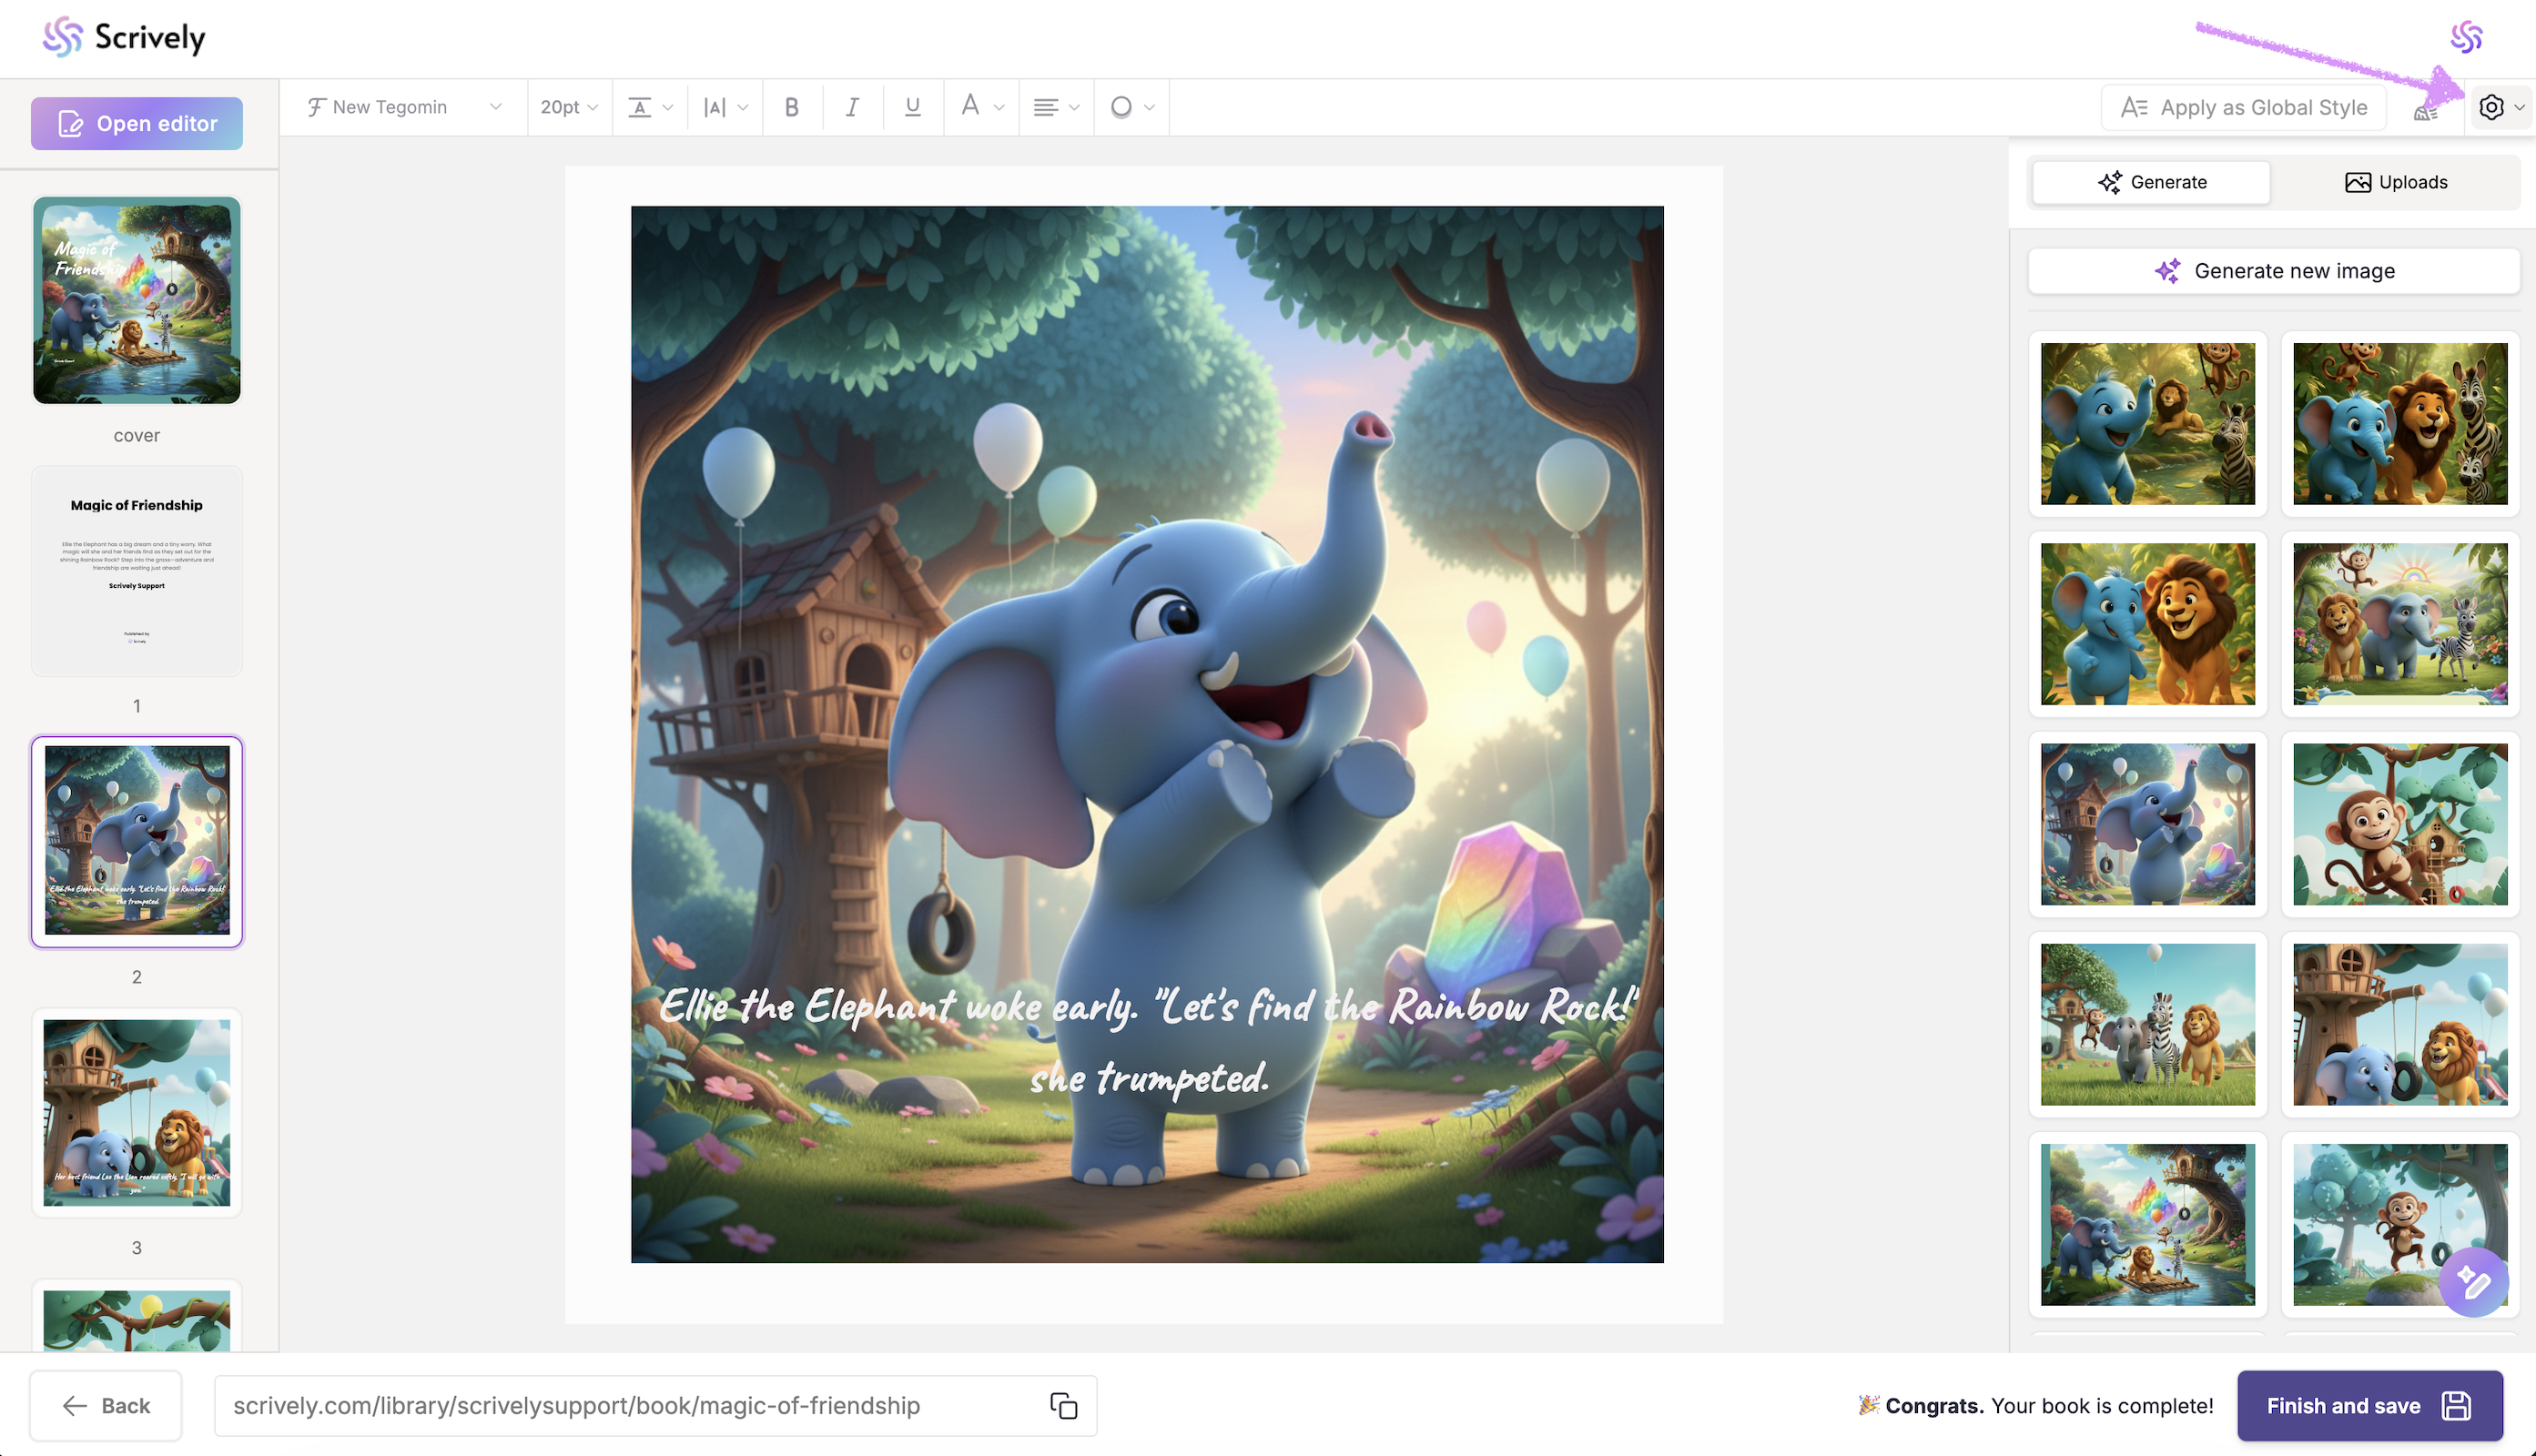This screenshot has width=2536, height=1456.
Task: Toggle italic formatting
Action: click(x=852, y=107)
